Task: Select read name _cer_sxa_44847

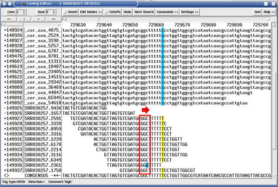Action: coord(43,93)
